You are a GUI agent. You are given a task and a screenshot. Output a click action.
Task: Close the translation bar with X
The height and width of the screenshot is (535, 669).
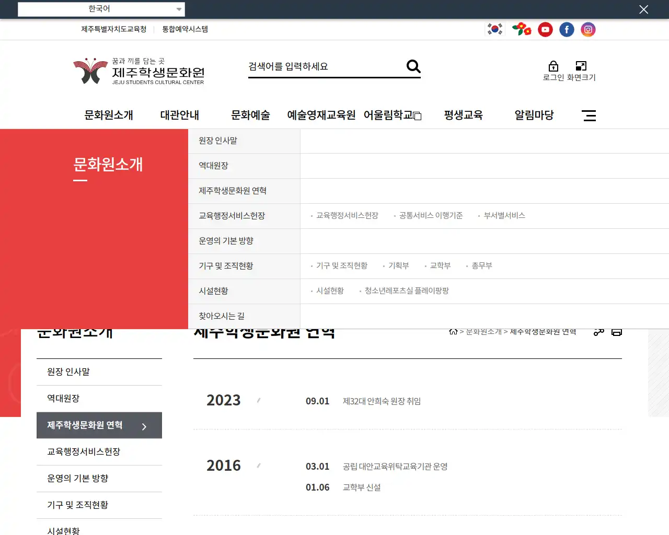[644, 9]
